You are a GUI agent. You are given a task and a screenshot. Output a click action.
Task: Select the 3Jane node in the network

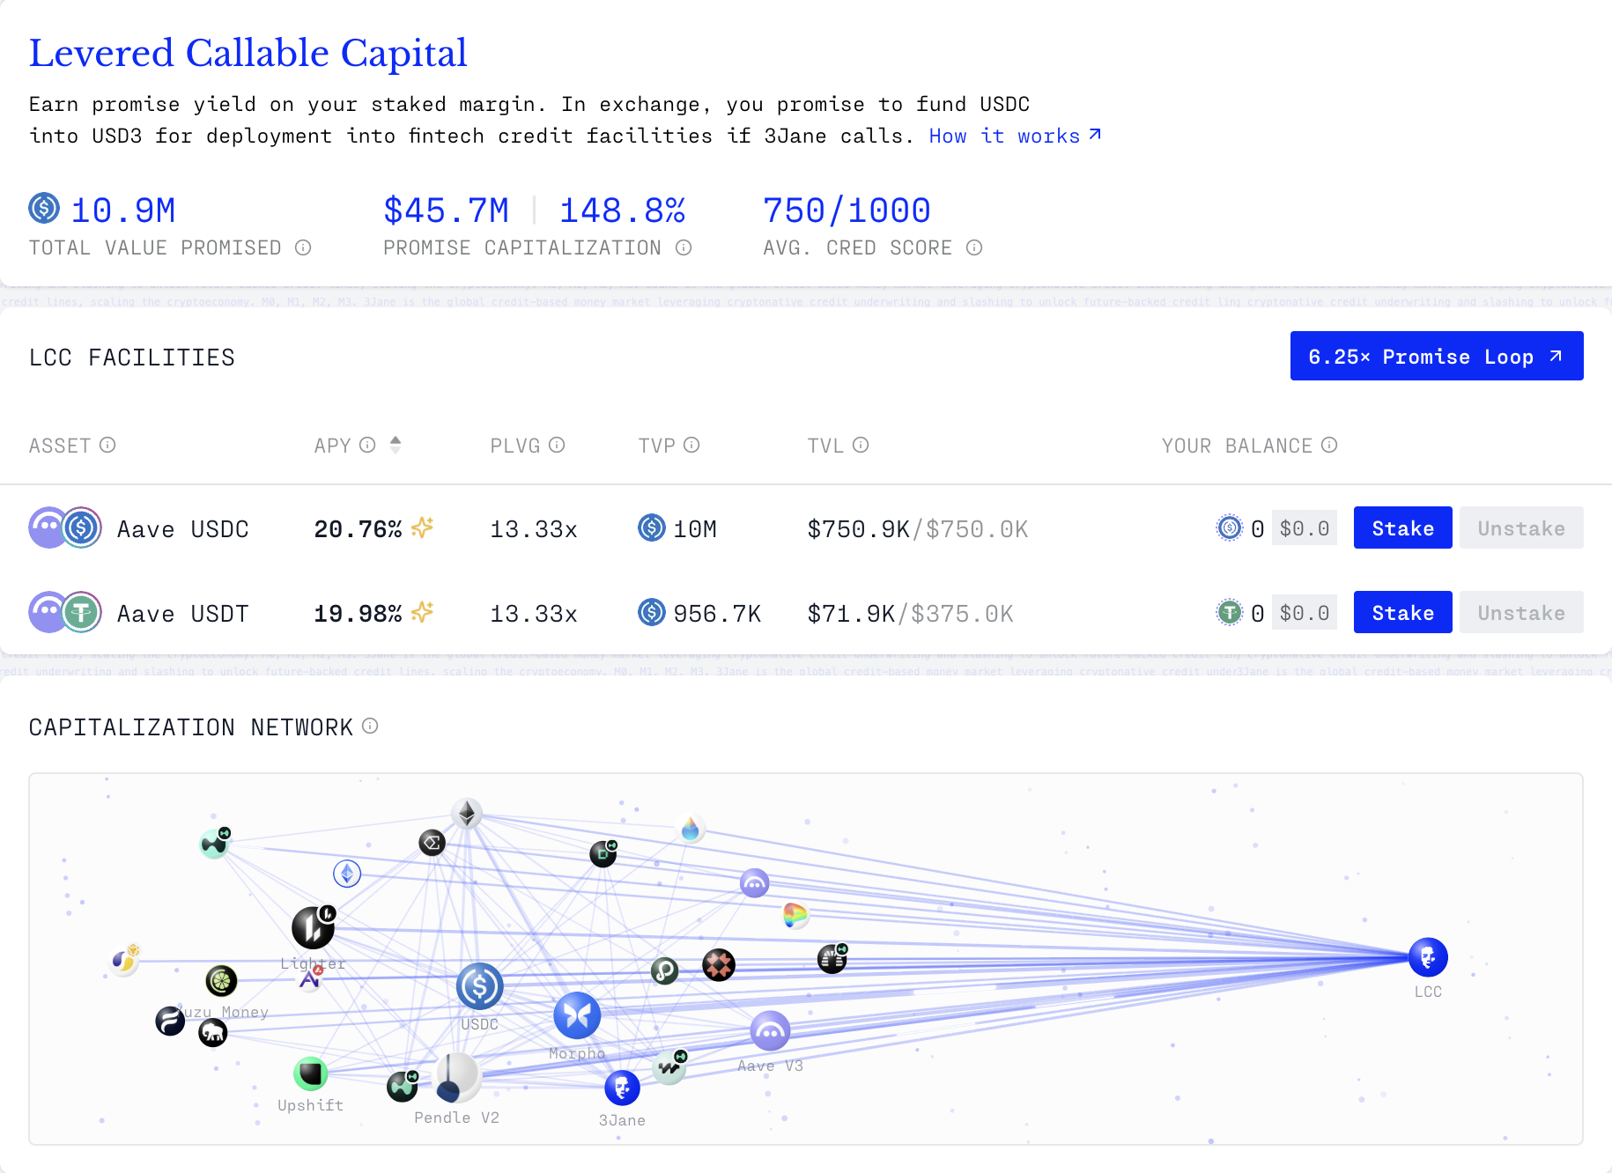(x=622, y=1088)
